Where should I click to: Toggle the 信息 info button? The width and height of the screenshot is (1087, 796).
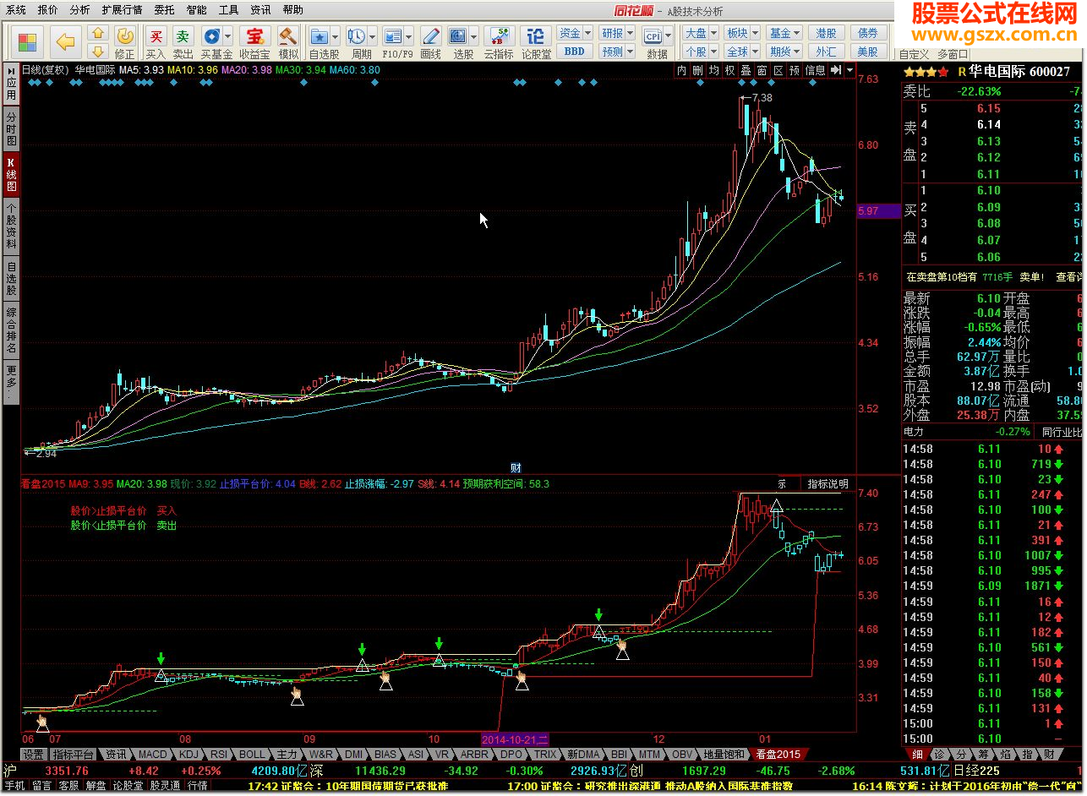pos(815,71)
